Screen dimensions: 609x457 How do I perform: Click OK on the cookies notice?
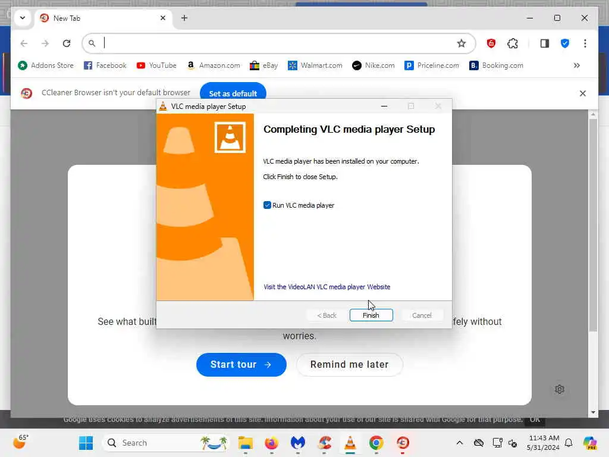535,420
